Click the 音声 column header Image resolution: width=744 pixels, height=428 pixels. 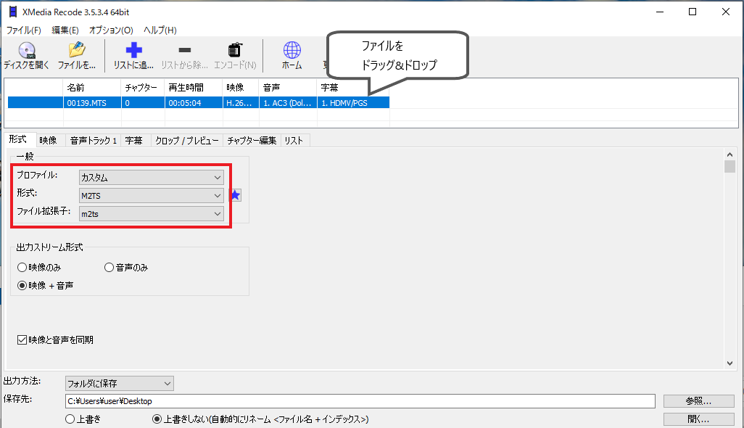click(288, 87)
